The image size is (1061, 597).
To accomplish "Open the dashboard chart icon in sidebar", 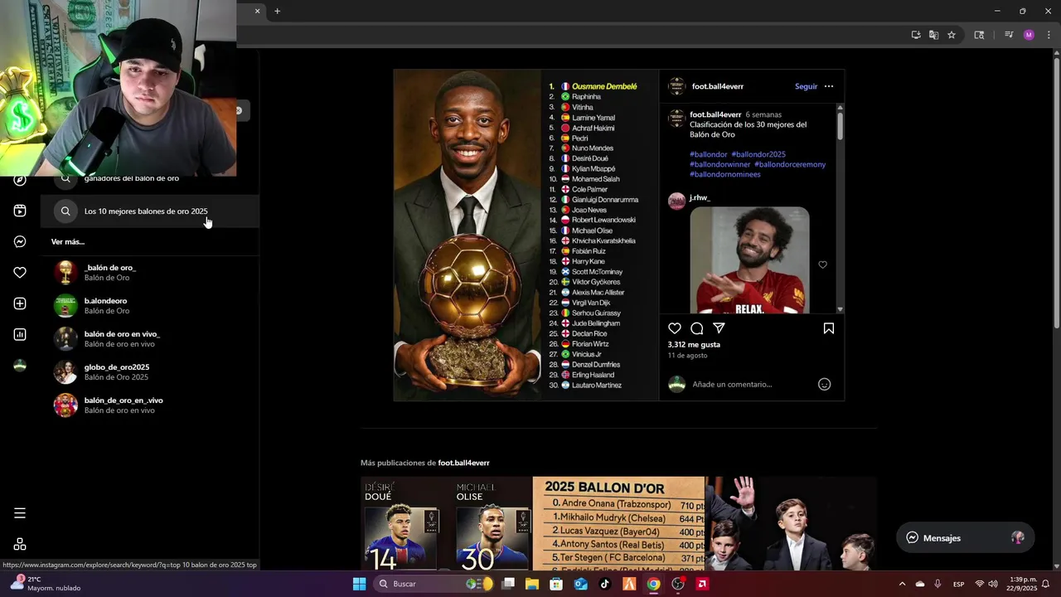I will [20, 335].
